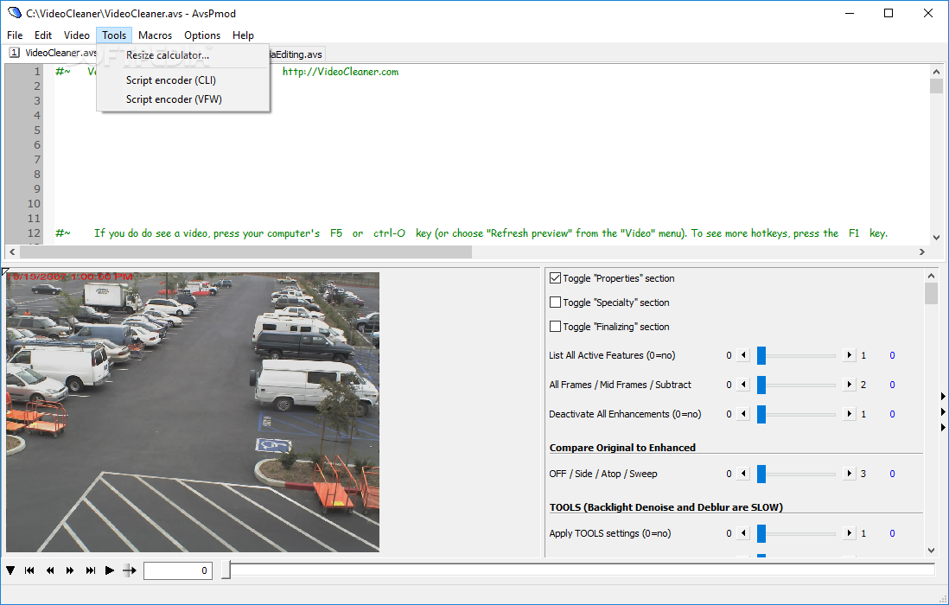This screenshot has width=949, height=605.
Task: Increase All Frames / Mid Frames / Subtract value
Action: click(x=850, y=384)
